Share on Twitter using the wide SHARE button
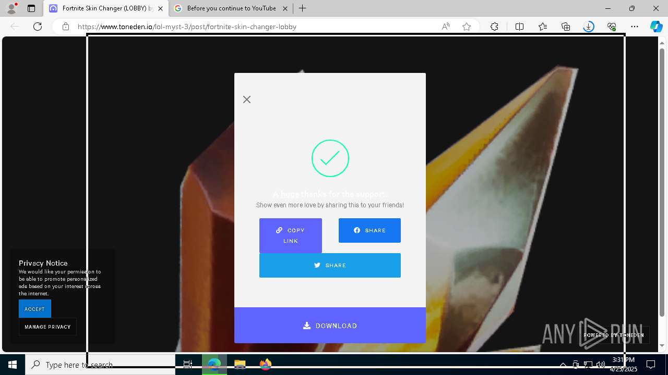 point(330,265)
